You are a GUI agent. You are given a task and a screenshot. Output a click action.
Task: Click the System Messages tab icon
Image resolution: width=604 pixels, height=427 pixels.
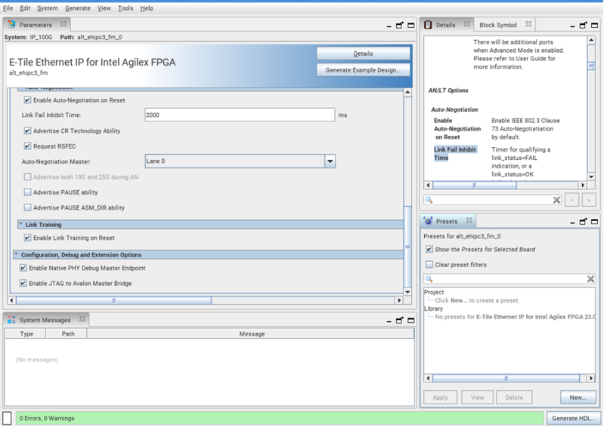point(11,319)
